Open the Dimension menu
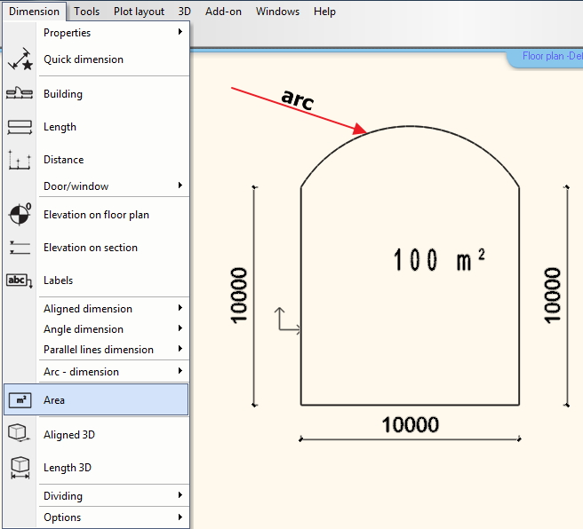 tap(34, 12)
